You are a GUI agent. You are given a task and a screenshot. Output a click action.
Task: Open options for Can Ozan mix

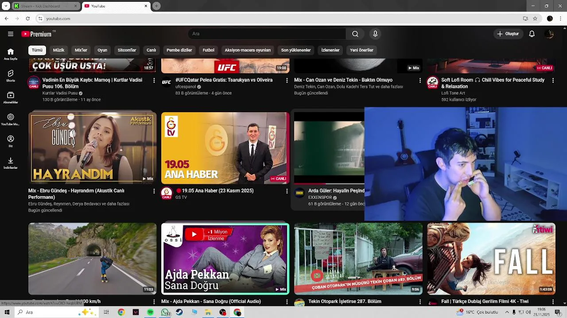(x=420, y=80)
